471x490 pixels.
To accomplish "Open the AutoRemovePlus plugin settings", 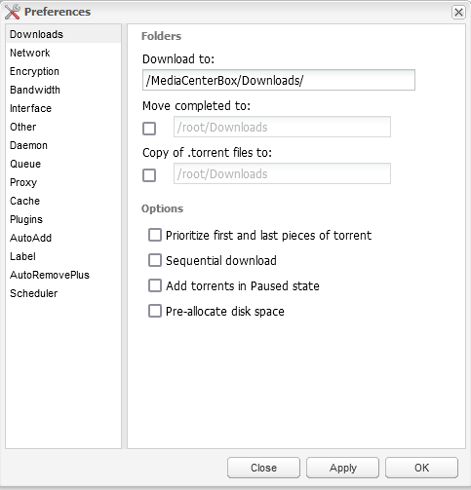I will (50, 275).
